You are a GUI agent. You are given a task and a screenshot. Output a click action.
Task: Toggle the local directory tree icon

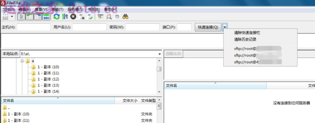(x=29, y=17)
